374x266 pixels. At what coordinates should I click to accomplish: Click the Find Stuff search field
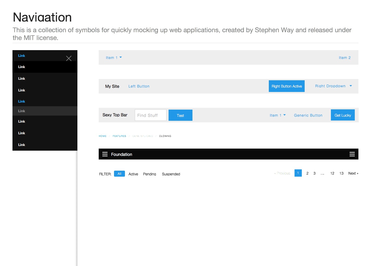point(150,115)
